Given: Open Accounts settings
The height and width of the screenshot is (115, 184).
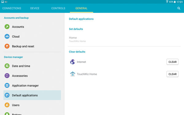Looking at the screenshot, I should pos(32,27).
